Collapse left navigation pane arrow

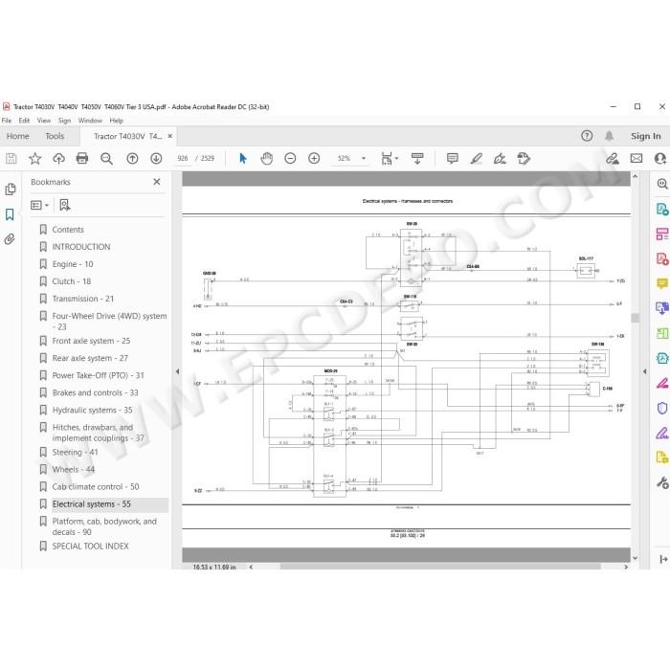click(x=177, y=371)
